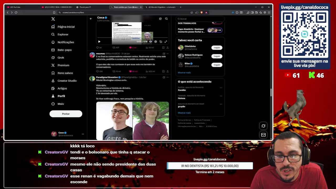This screenshot has width=336, height=189.
Task: Click the x.com/canaldococa/likes address bar
Action: tap(123, 12)
